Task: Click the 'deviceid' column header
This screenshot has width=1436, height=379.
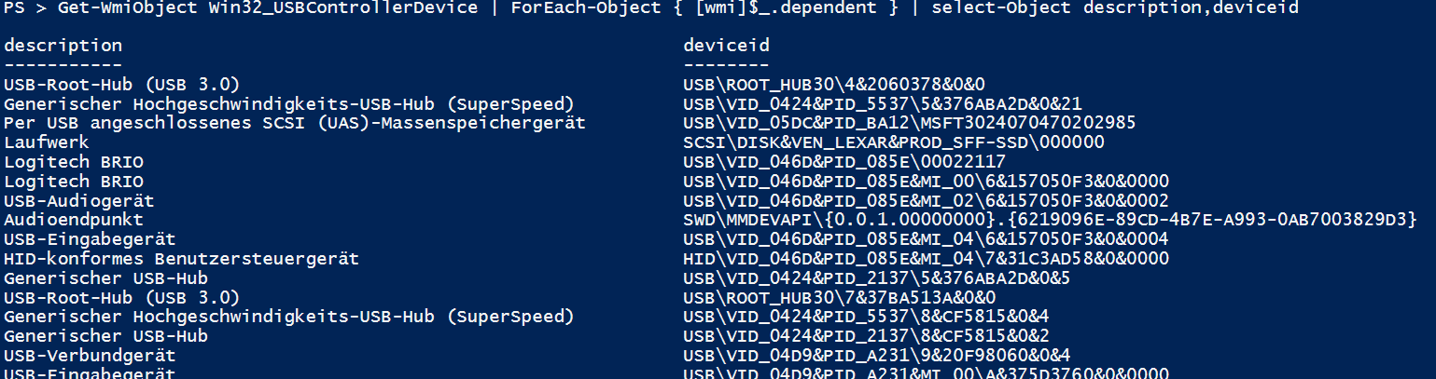Action: pos(726,46)
